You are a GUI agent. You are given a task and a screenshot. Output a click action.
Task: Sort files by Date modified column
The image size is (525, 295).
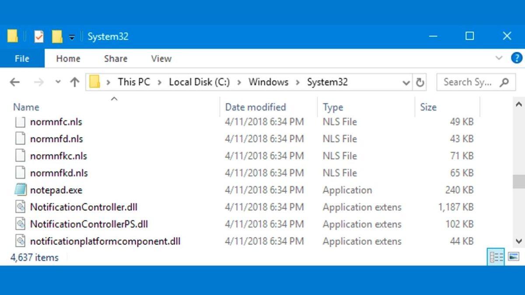pos(255,107)
